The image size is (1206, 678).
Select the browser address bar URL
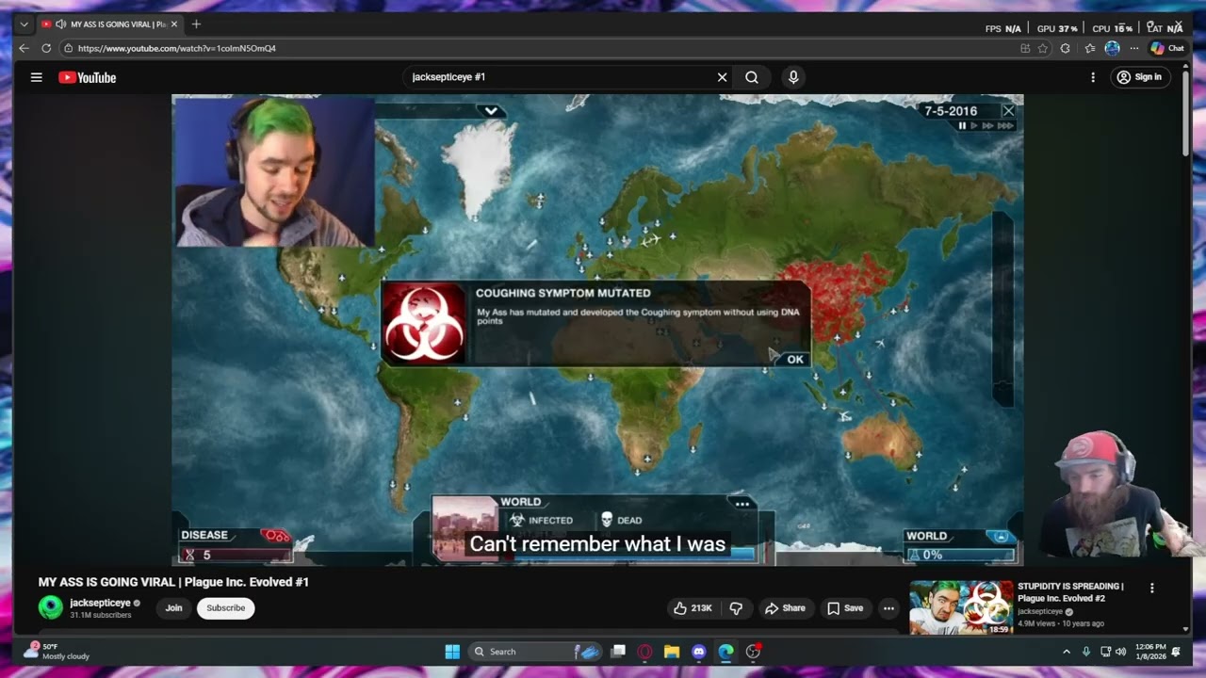[177, 48]
